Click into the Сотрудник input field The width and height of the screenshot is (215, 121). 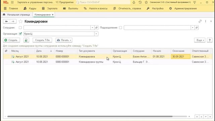pyautogui.click(x=57, y=28)
